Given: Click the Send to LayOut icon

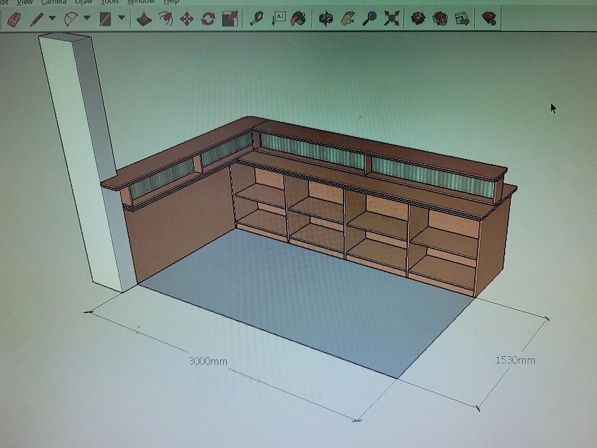Looking at the screenshot, I should click(x=462, y=19).
